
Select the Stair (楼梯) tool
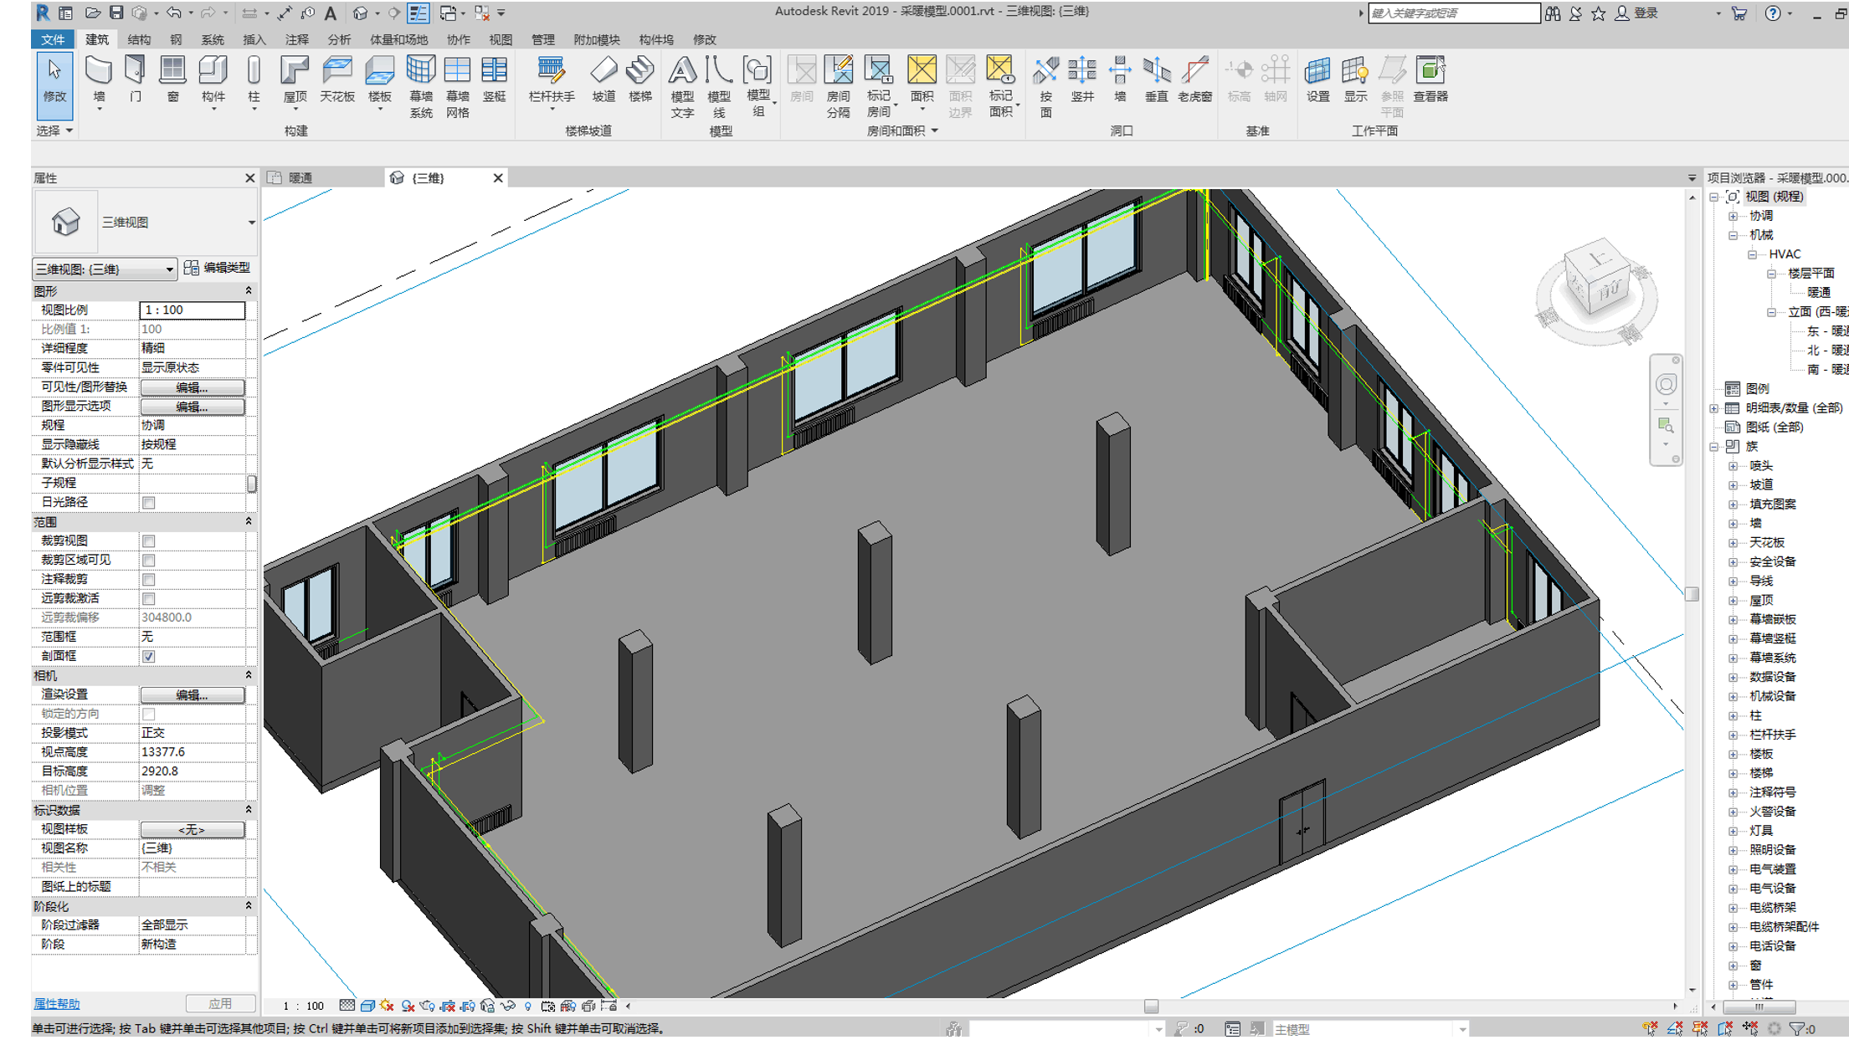point(640,80)
